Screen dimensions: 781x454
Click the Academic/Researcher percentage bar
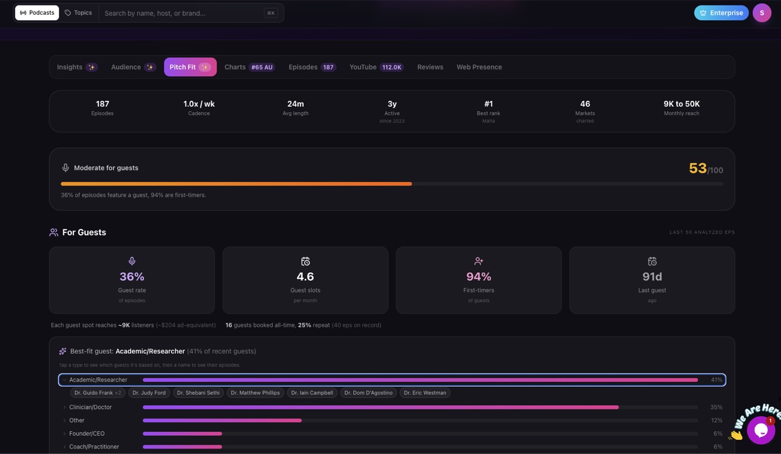420,380
